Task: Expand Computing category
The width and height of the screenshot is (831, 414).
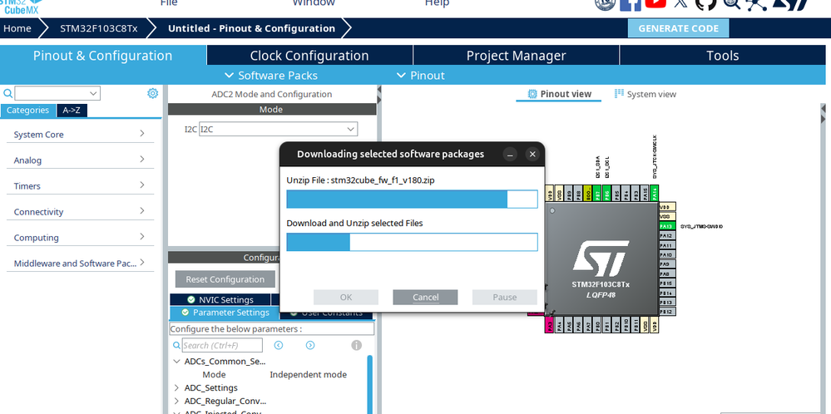Action: point(80,238)
